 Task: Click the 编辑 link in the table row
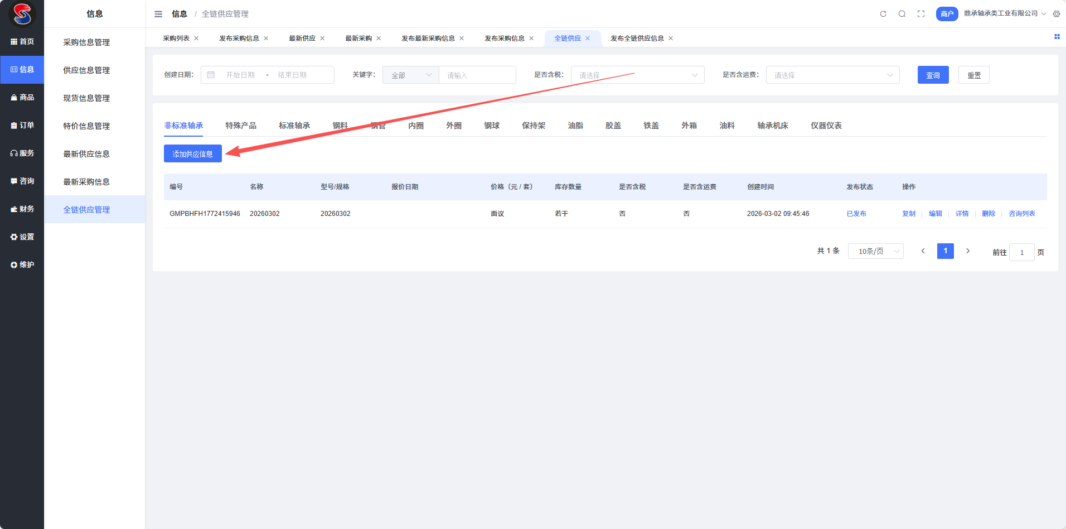pos(935,214)
